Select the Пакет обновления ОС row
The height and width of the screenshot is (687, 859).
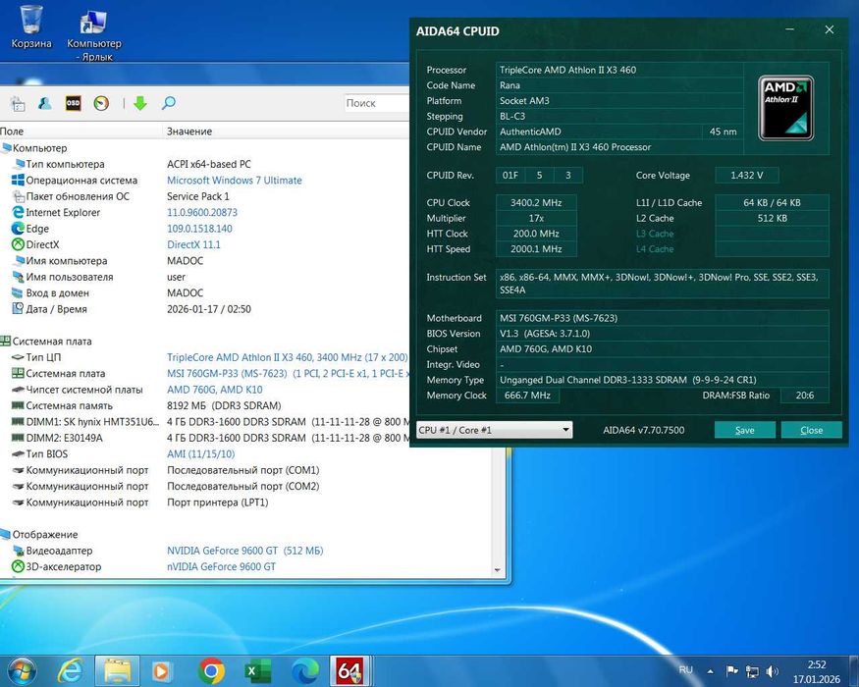coord(205,196)
